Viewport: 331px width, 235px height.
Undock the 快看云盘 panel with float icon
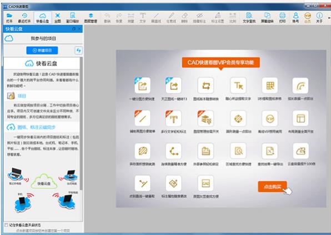[x=73, y=29]
